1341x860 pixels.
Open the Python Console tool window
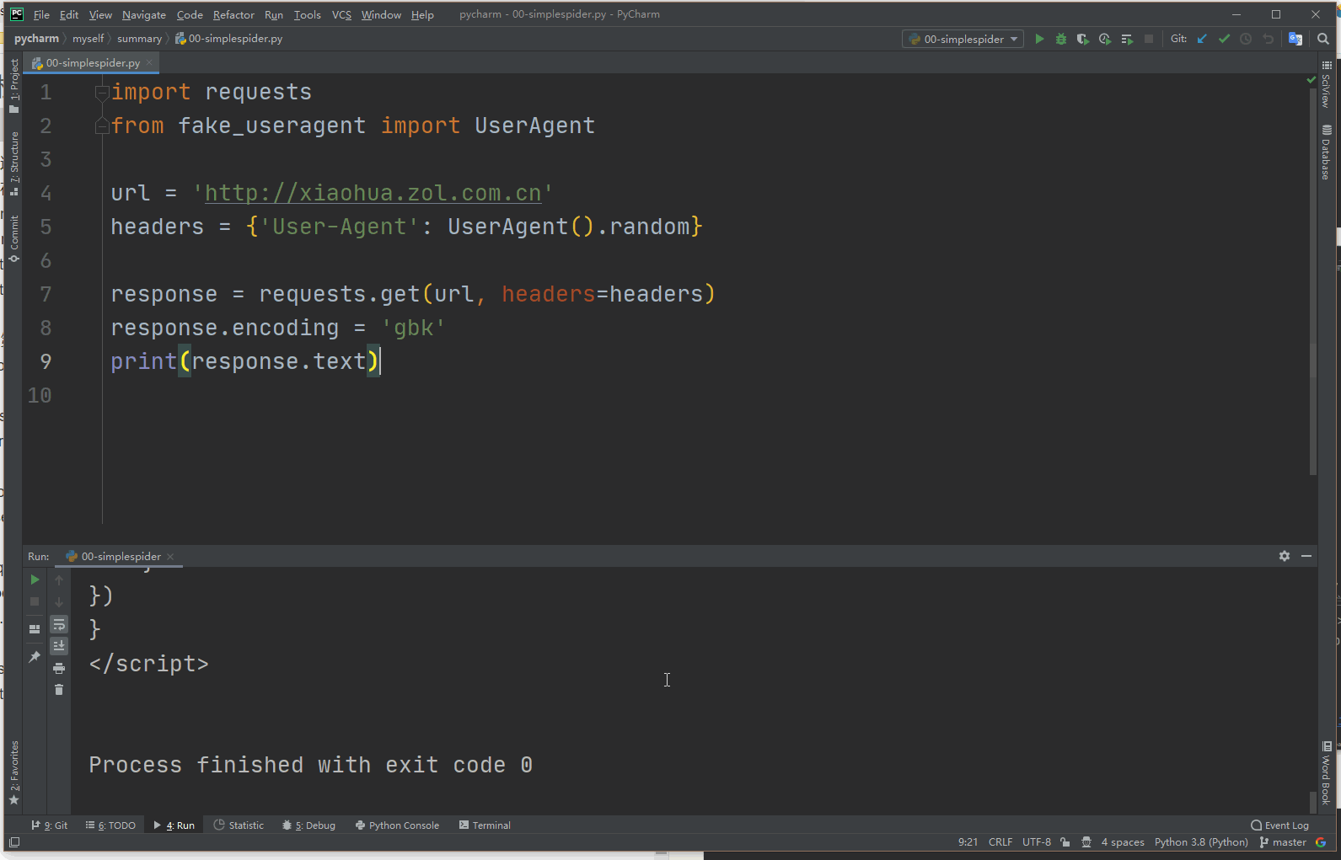click(x=397, y=825)
